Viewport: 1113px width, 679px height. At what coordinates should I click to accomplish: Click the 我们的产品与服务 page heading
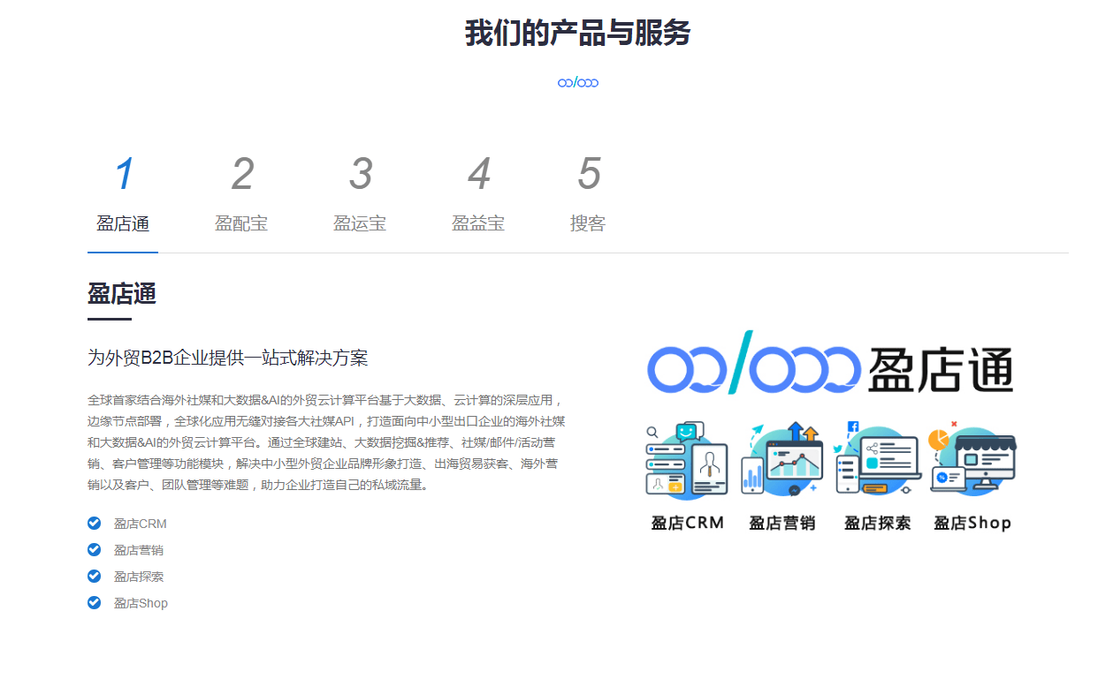tap(578, 34)
